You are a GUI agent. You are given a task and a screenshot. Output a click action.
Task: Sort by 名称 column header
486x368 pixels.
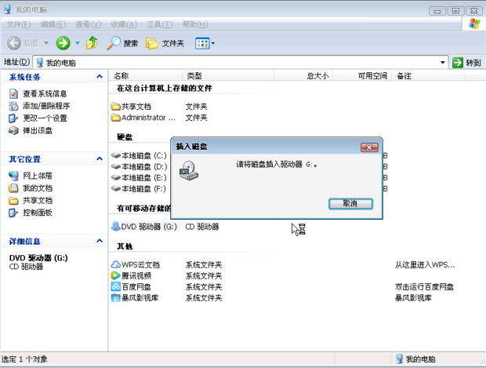click(x=145, y=75)
